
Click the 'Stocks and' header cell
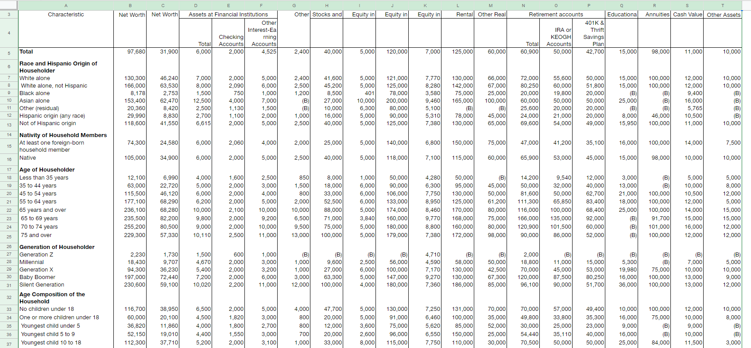coord(327,15)
